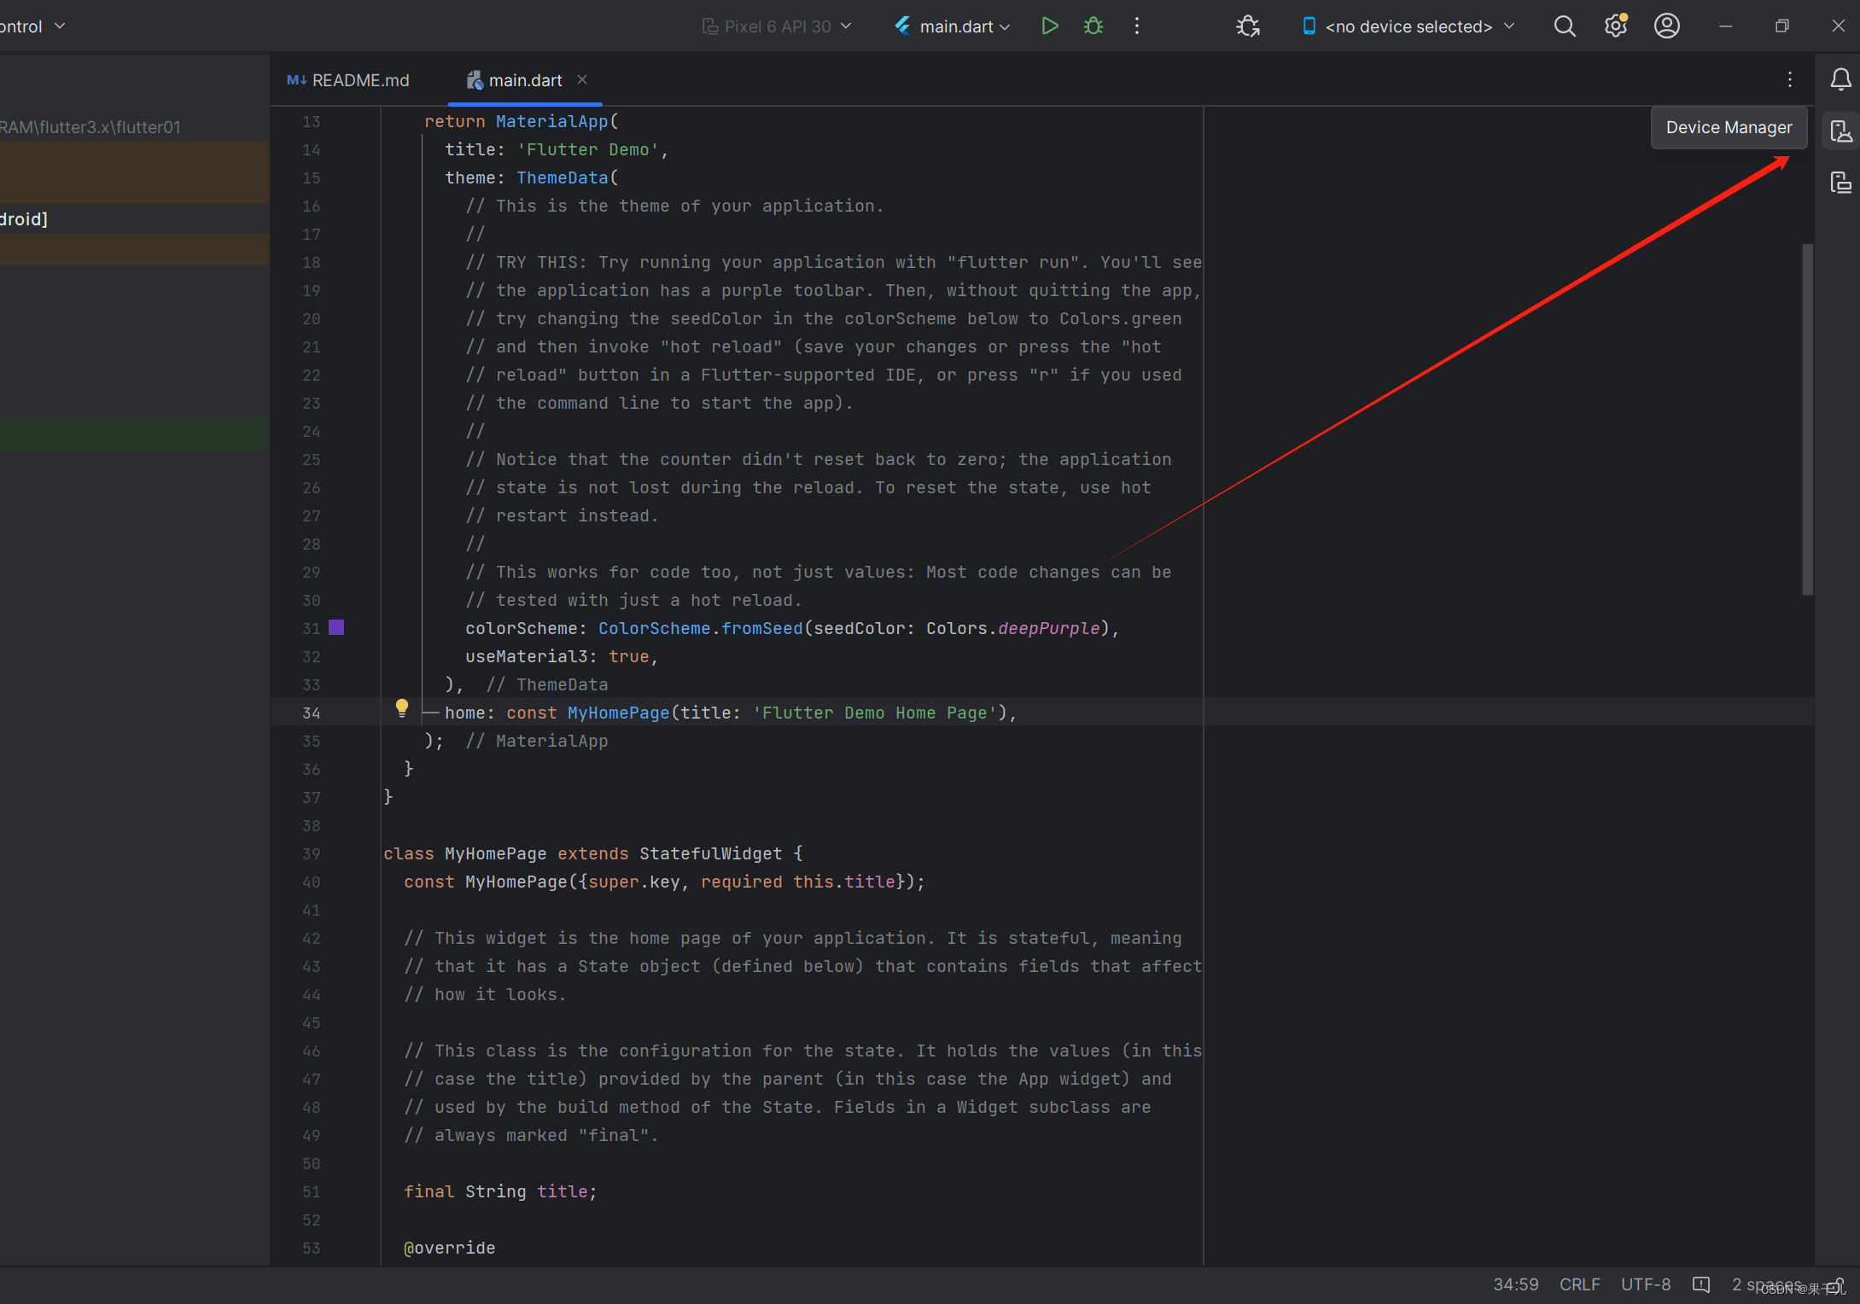Expand the Pixel 6 API 30 device dropdown
The image size is (1860, 1304).
pos(777,26)
